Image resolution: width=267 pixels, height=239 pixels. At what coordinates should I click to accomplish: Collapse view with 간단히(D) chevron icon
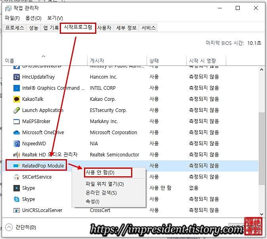9,227
